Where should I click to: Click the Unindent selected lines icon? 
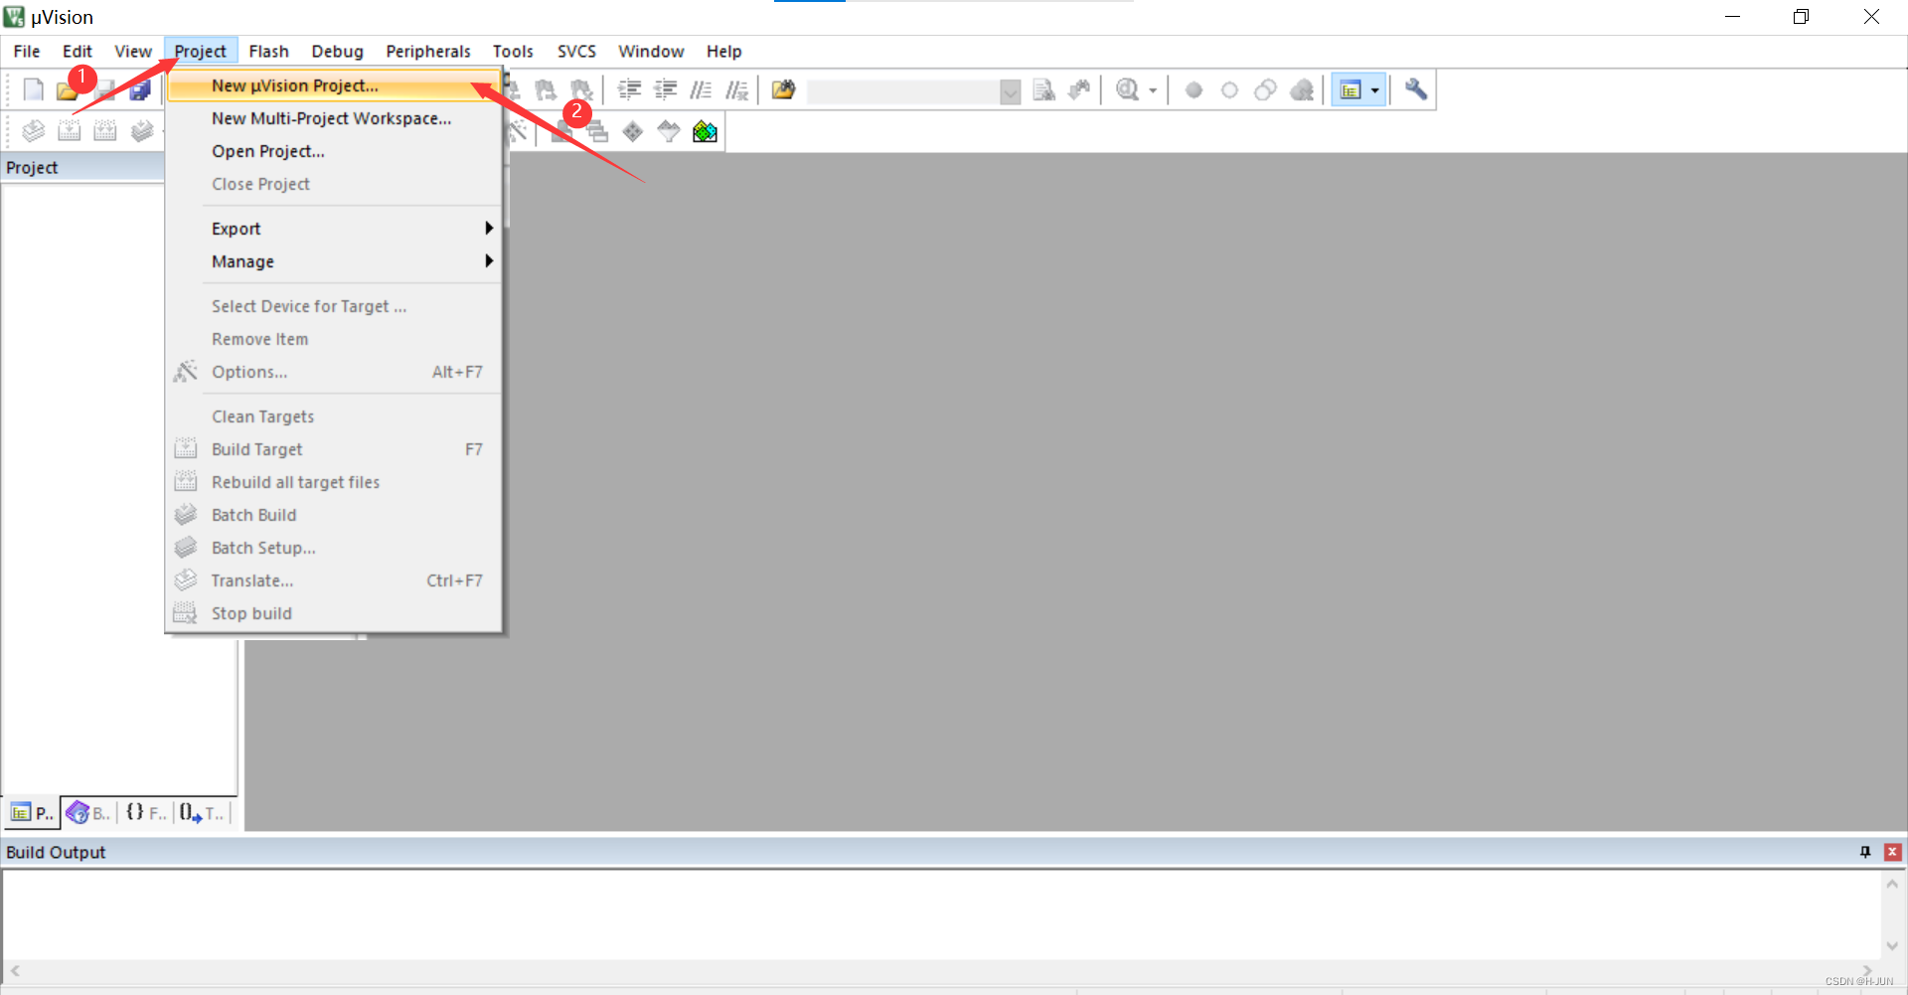click(x=665, y=90)
